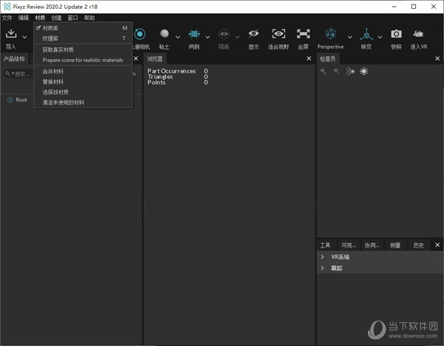
Task: Close the 检查员 inspector panel
Action: 437,58
